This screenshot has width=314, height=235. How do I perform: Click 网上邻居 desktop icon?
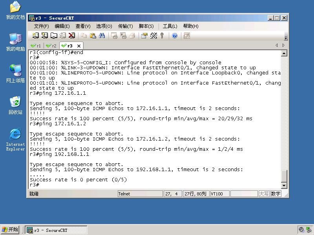15,74
